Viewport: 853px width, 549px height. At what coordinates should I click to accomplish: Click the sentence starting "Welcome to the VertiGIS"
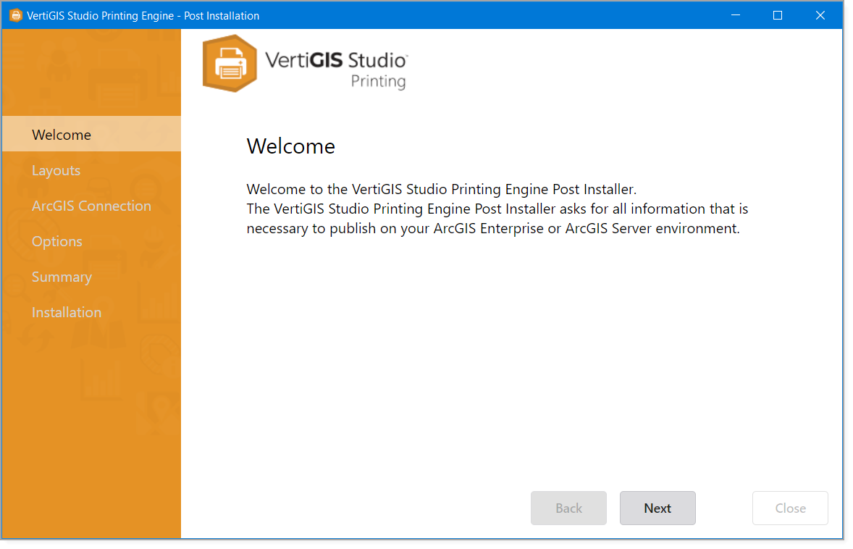(x=441, y=190)
